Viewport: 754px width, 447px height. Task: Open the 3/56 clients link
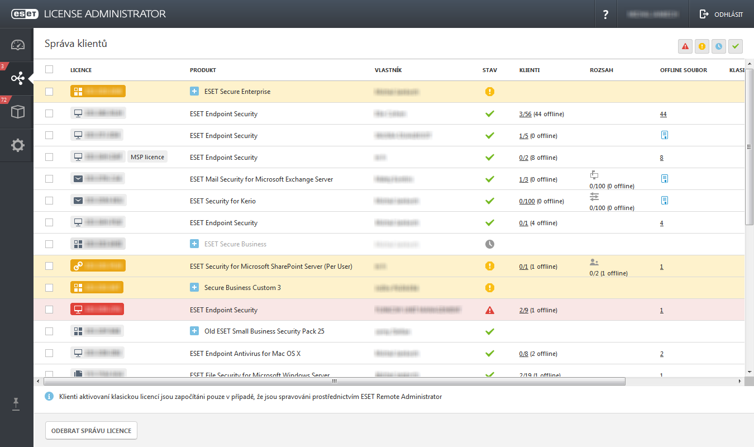point(525,114)
